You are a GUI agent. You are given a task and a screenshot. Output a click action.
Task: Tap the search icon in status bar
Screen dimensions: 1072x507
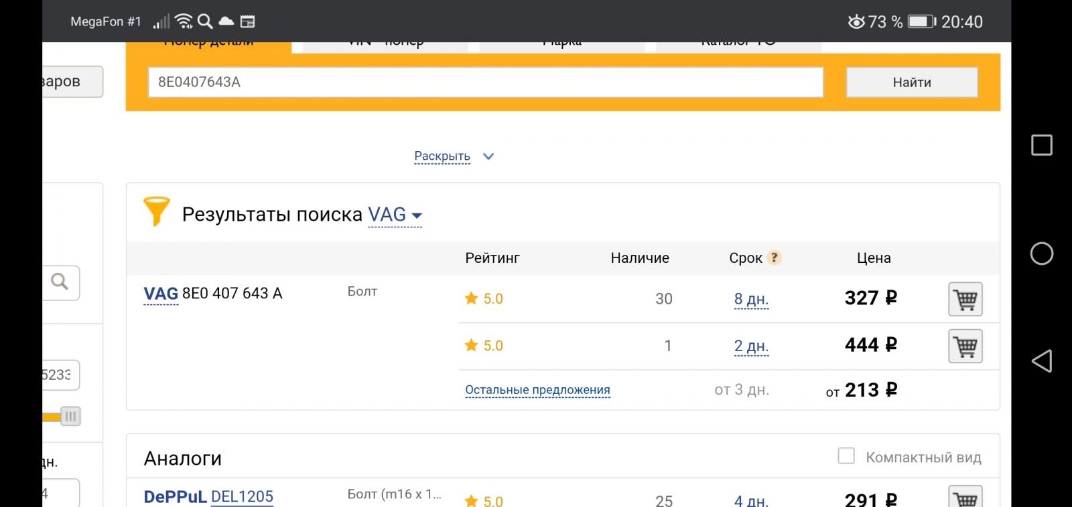coord(205,21)
